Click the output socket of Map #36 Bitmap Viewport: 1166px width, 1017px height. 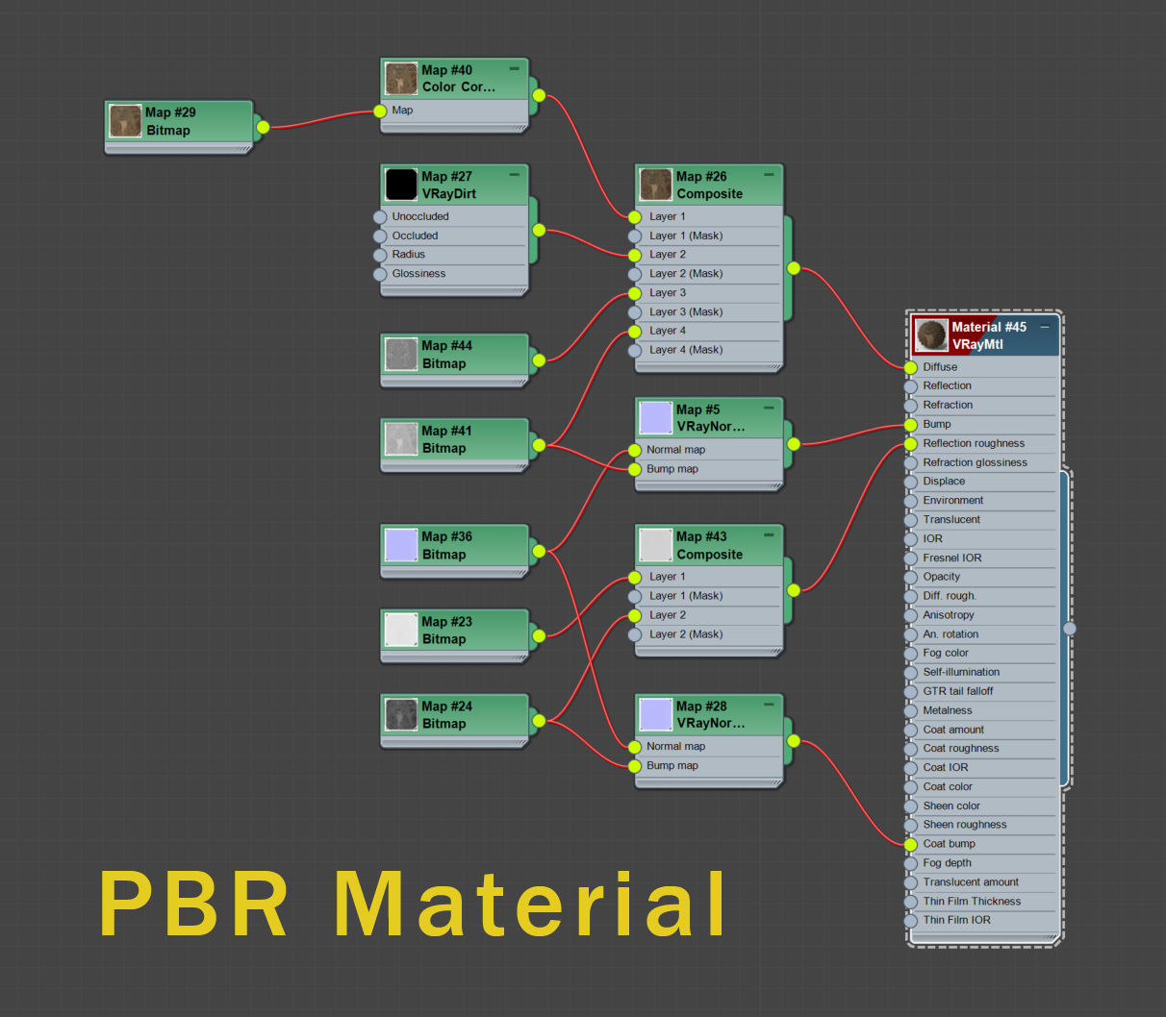[x=539, y=551]
